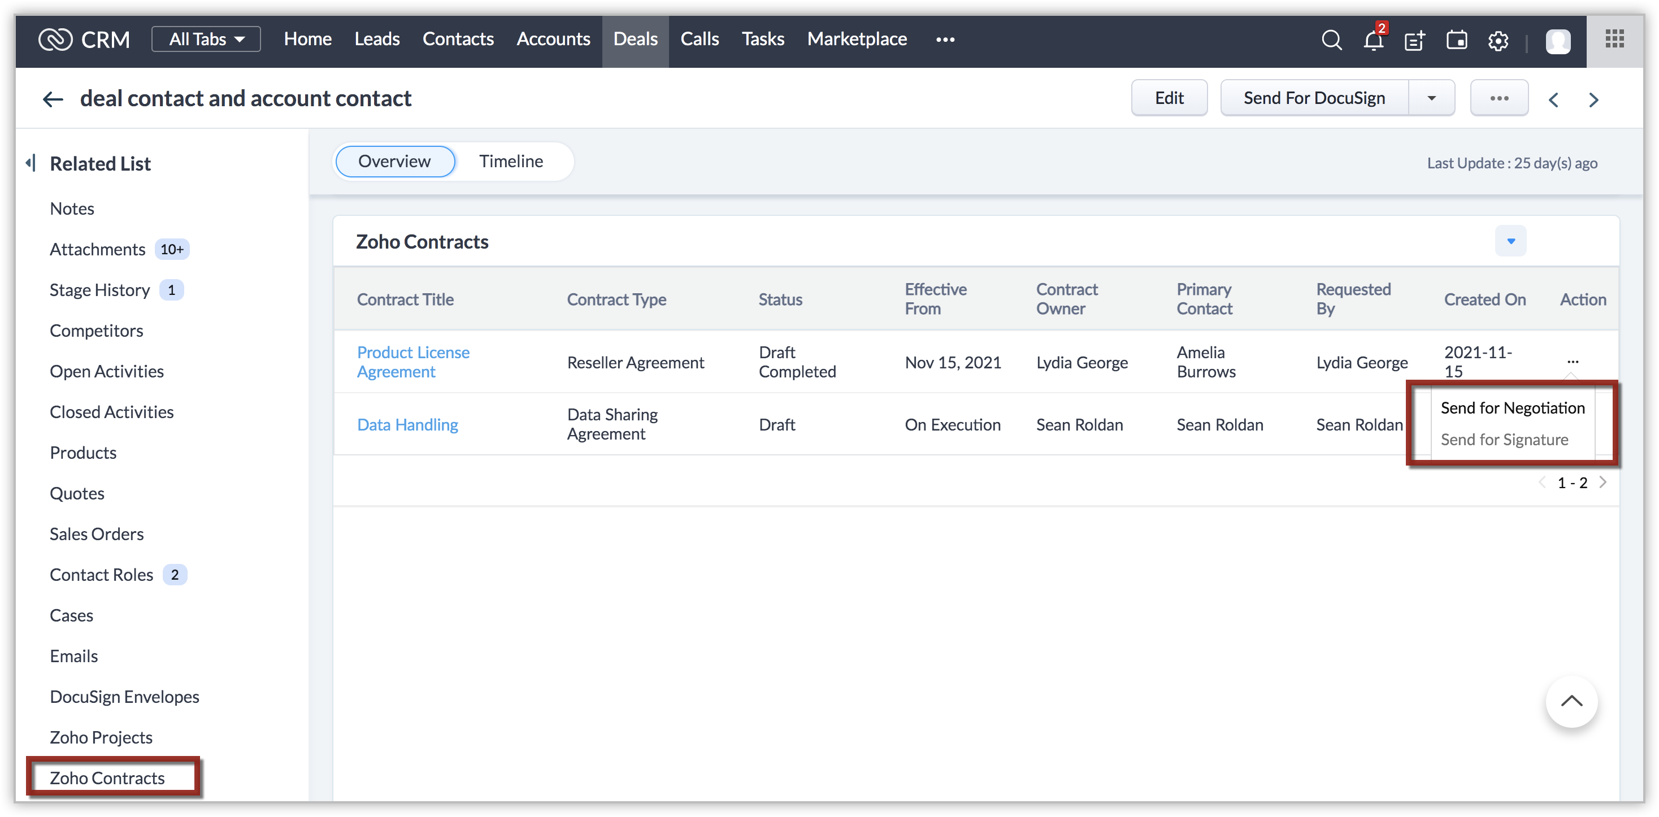1659x817 pixels.
Task: Select Zoho Contracts in related list
Action: (107, 777)
